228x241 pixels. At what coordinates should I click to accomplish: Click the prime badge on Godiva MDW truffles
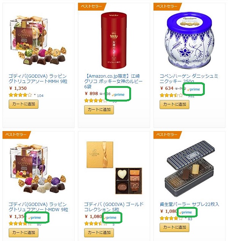tap(35, 218)
